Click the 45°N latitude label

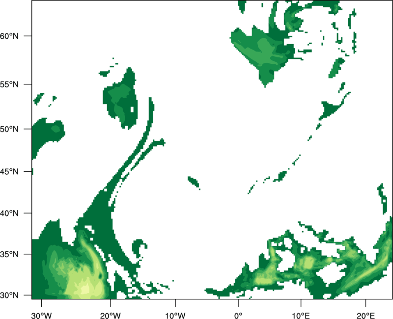(9, 171)
